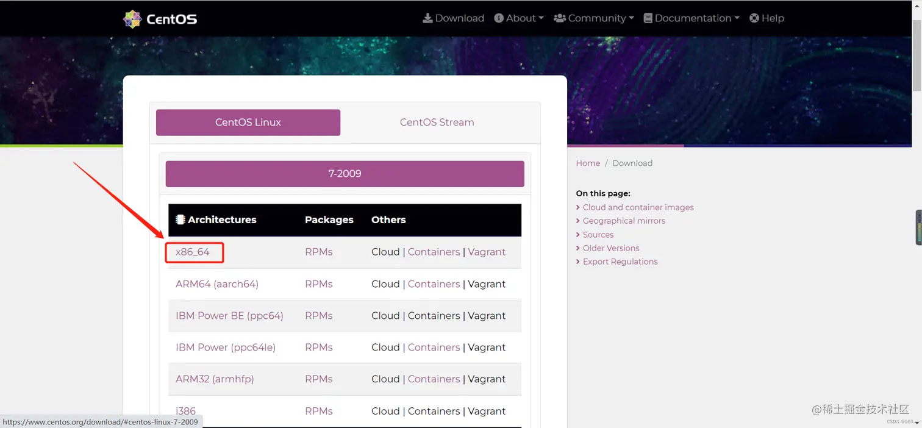The width and height of the screenshot is (922, 428).
Task: Open Vagrant link in x86_64 row
Action: point(487,252)
